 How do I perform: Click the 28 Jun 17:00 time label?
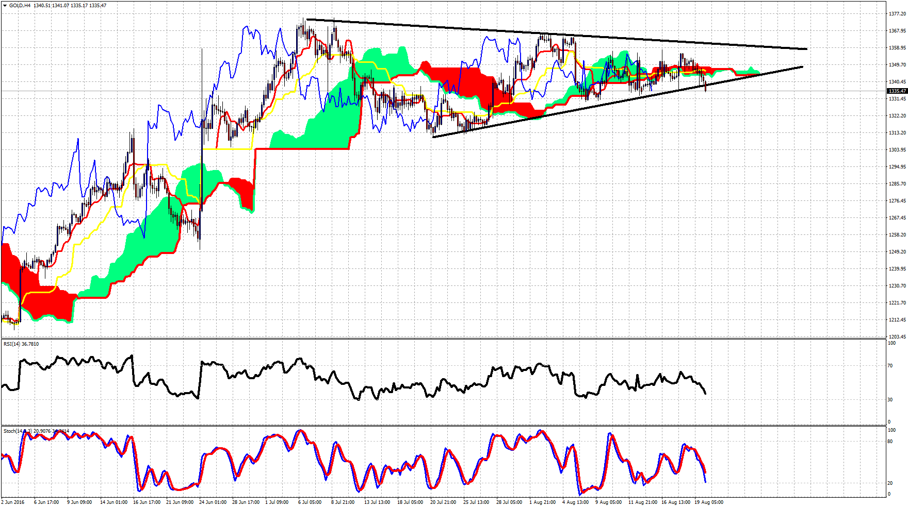tap(246, 502)
